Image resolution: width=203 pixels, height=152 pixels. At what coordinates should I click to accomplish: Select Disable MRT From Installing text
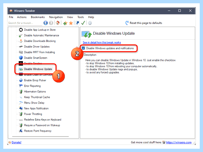[40, 52]
